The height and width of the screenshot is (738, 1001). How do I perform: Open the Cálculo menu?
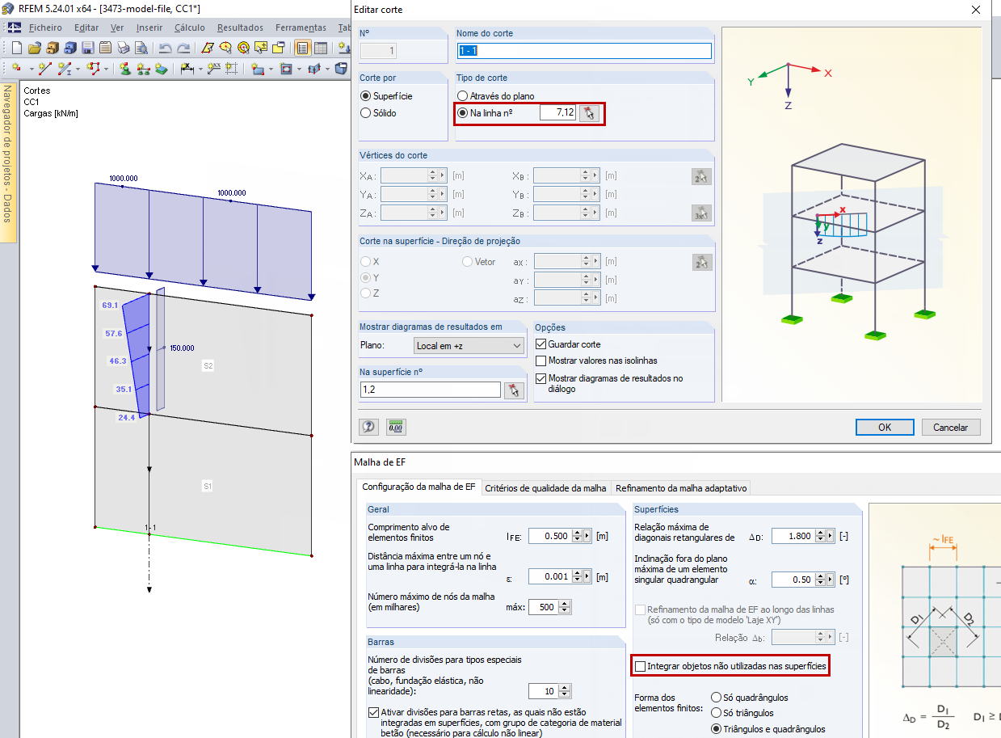pos(190,27)
